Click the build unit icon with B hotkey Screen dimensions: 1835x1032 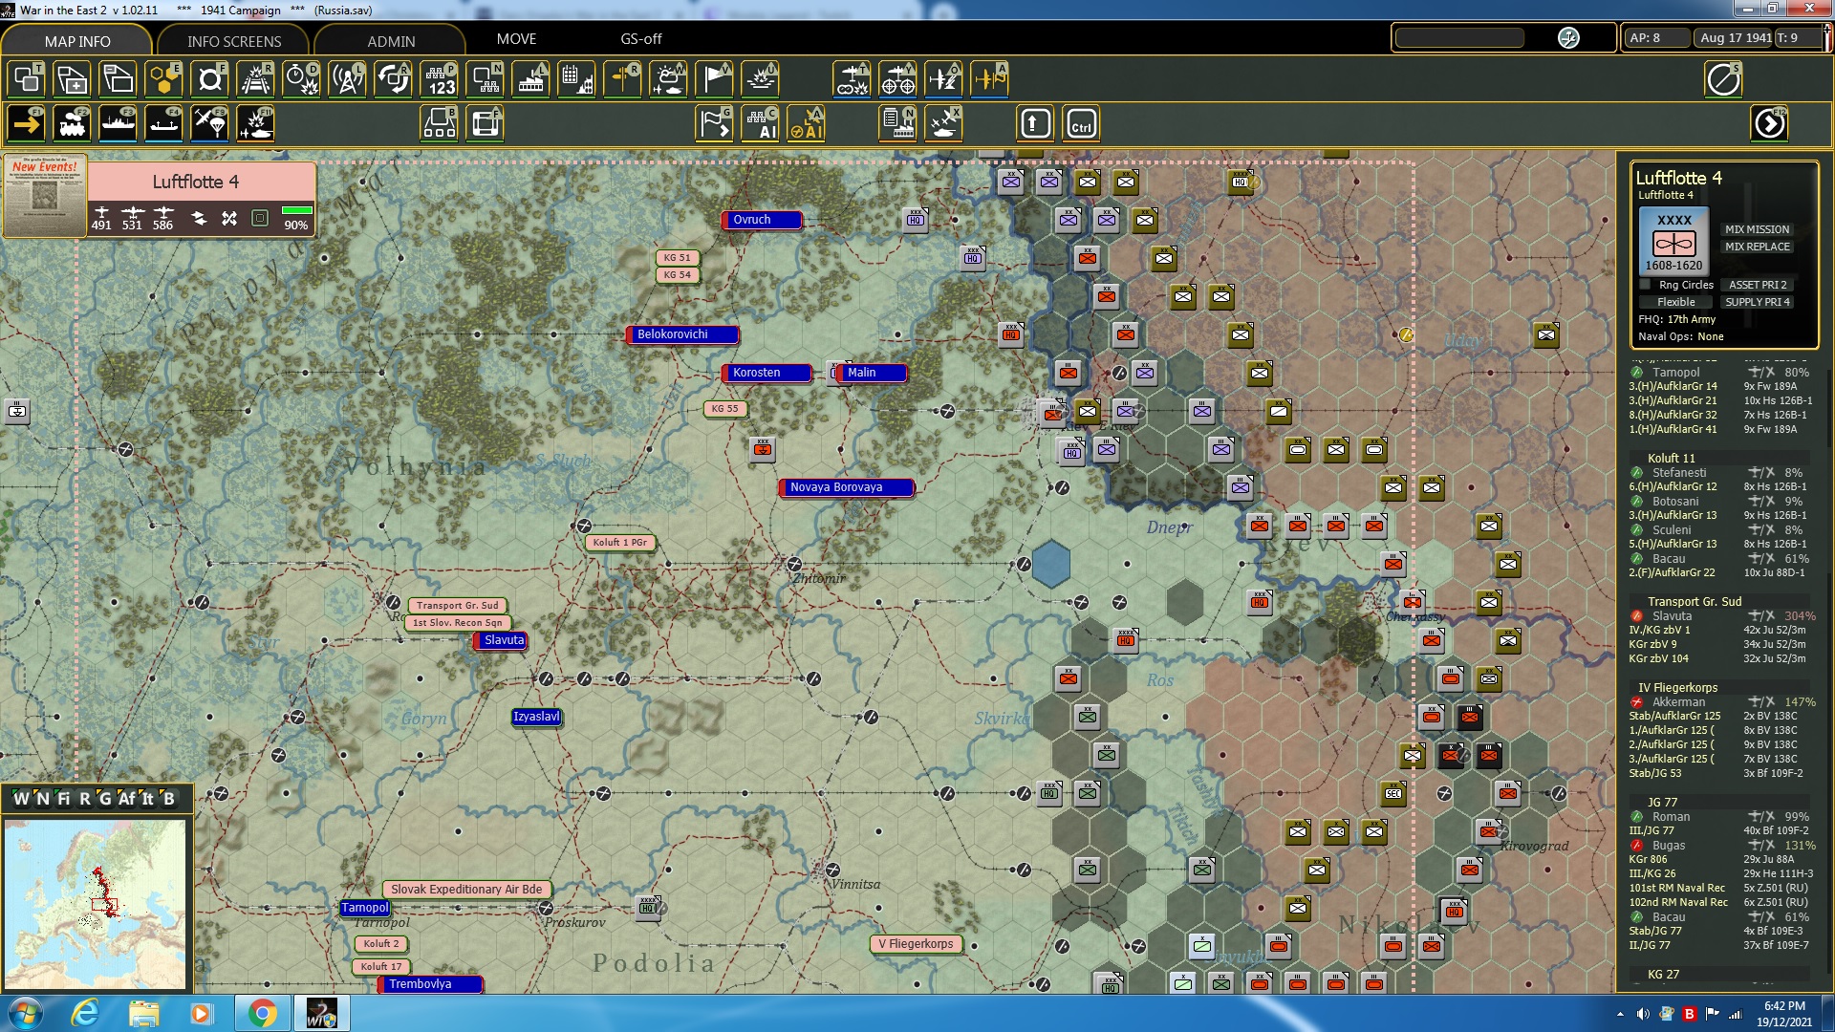(440, 124)
